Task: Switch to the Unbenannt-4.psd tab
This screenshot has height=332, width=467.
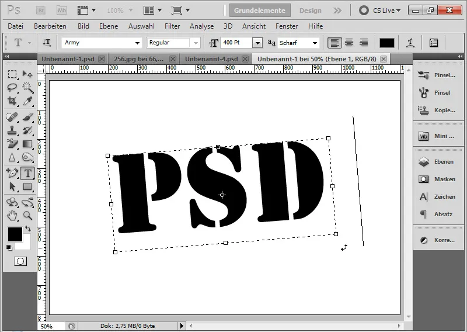Action: pyautogui.click(x=211, y=59)
